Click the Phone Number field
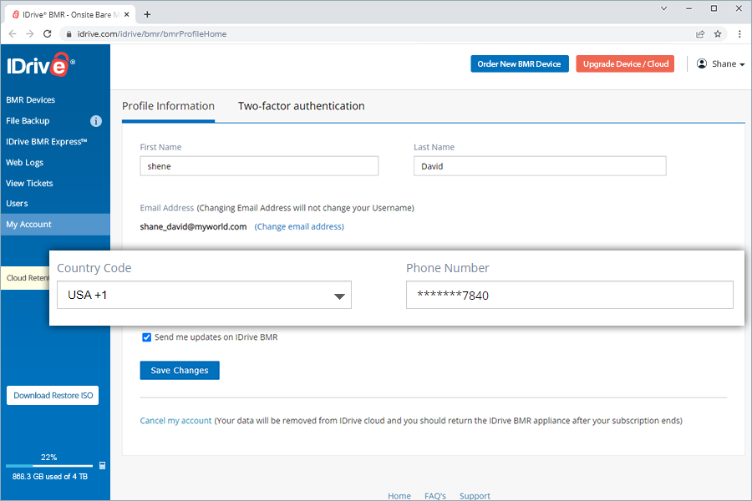Viewport: 752px width, 501px height. 570,295
